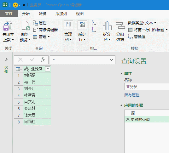Open the 关闭并上载 dropdown arrow
The image size is (169, 153).
pyautogui.click(x=13, y=40)
